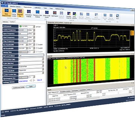The image size is (135, 135).
Task: Open the Reference Trace ribbon tab
Action: pos(60,9)
